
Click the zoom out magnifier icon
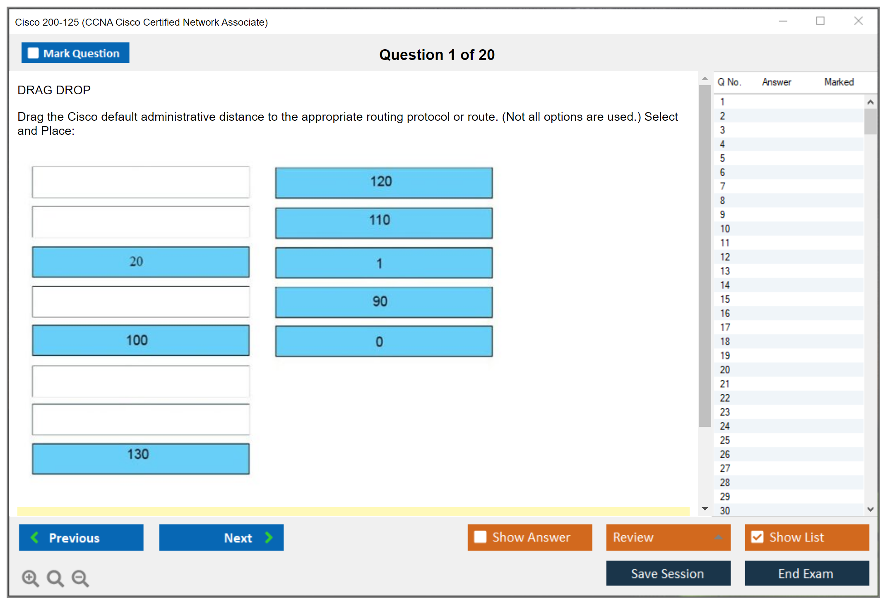coord(80,578)
